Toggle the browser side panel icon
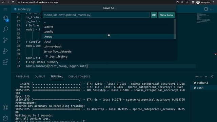The image size is (217, 122). (x=193, y=2)
